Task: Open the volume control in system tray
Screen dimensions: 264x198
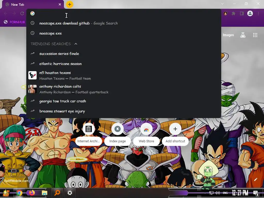Action: (x=218, y=193)
